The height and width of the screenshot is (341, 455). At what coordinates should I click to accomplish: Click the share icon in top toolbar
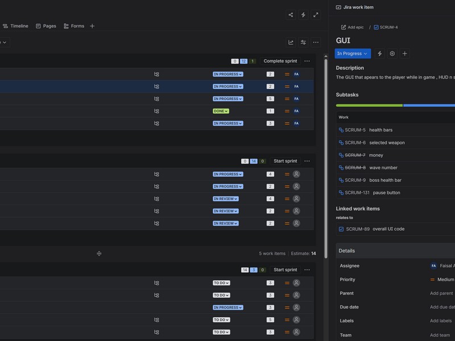coord(291,15)
